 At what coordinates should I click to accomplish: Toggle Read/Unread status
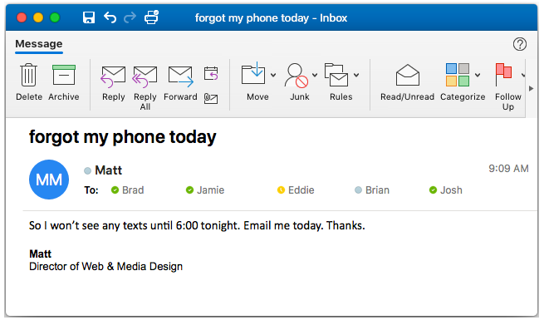pyautogui.click(x=407, y=82)
